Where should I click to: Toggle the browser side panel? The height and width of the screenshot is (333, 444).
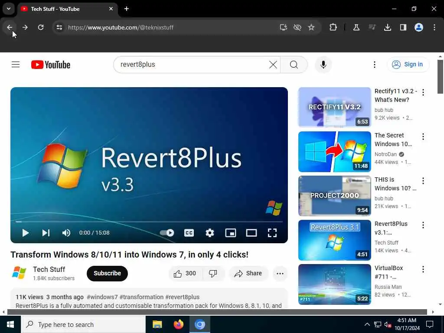(x=403, y=27)
